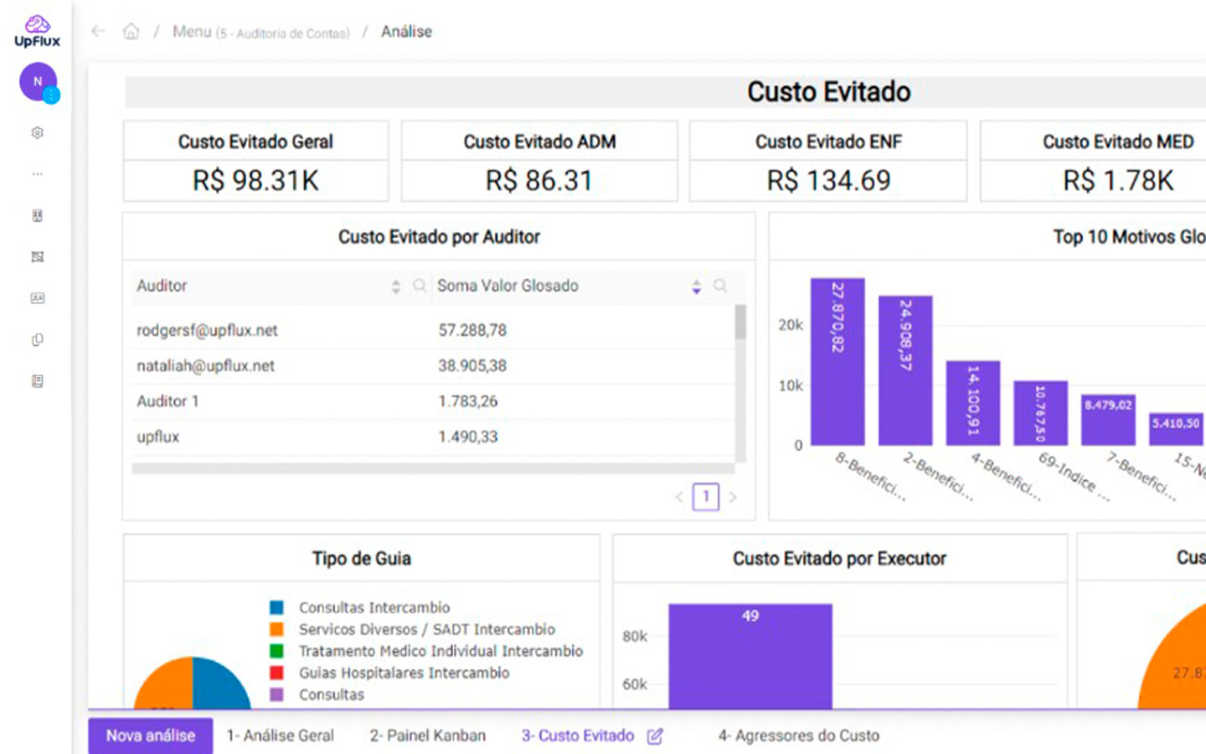Sort table by the Auditor column arrows
This screenshot has height=754, width=1206.
tap(395, 287)
